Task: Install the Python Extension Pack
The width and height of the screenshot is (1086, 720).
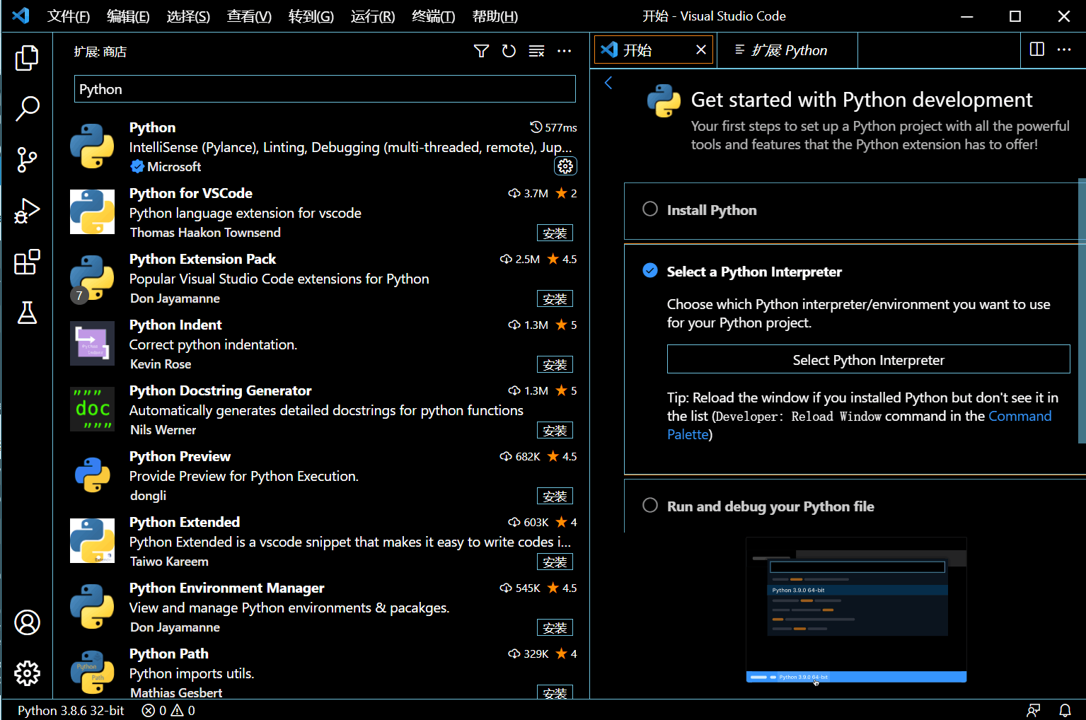Action: 555,298
